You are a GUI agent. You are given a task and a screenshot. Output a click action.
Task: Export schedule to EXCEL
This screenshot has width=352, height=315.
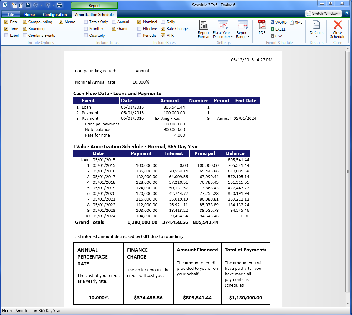pos(278,29)
